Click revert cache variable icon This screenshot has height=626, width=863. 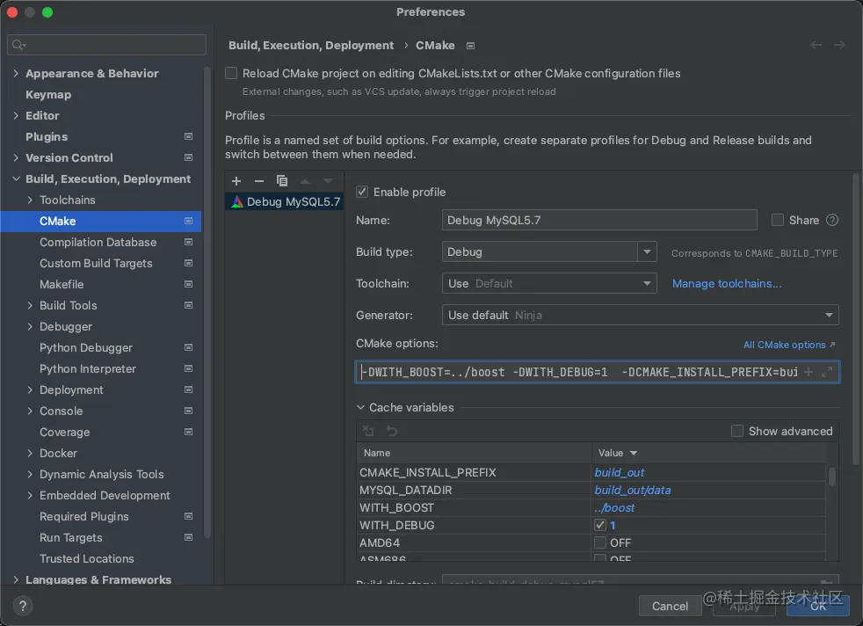(391, 431)
